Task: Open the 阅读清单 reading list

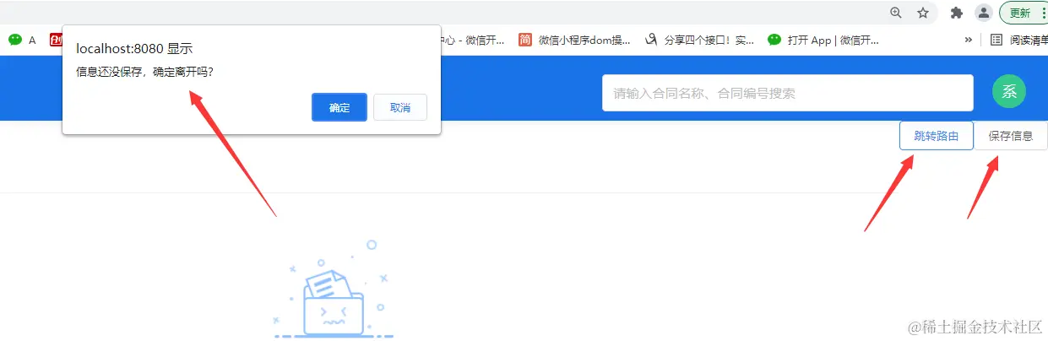Action: pyautogui.click(x=1018, y=40)
